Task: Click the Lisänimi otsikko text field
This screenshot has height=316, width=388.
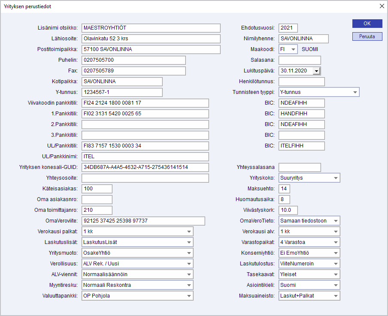Action: click(x=151, y=28)
